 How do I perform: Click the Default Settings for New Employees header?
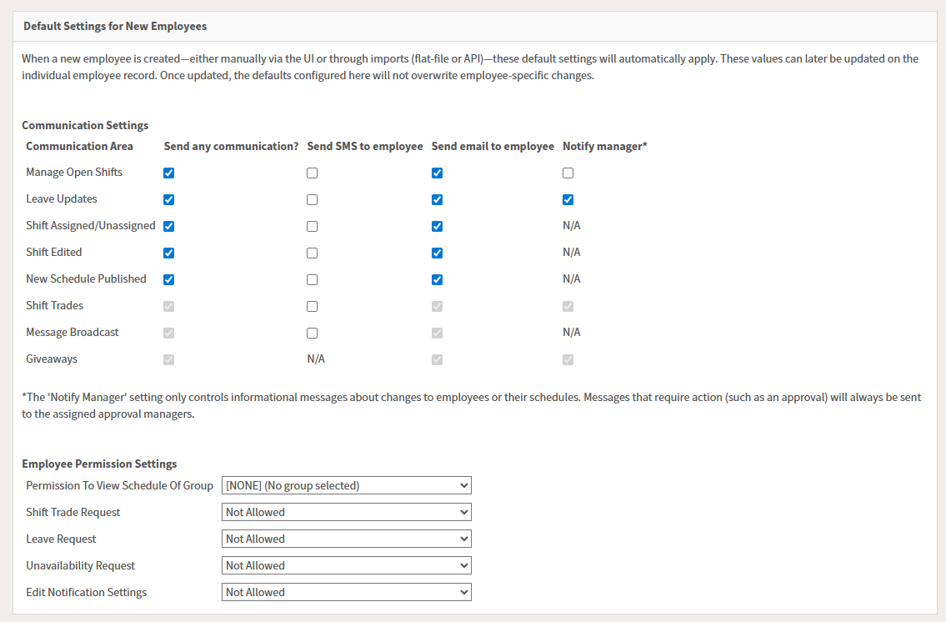click(x=115, y=26)
